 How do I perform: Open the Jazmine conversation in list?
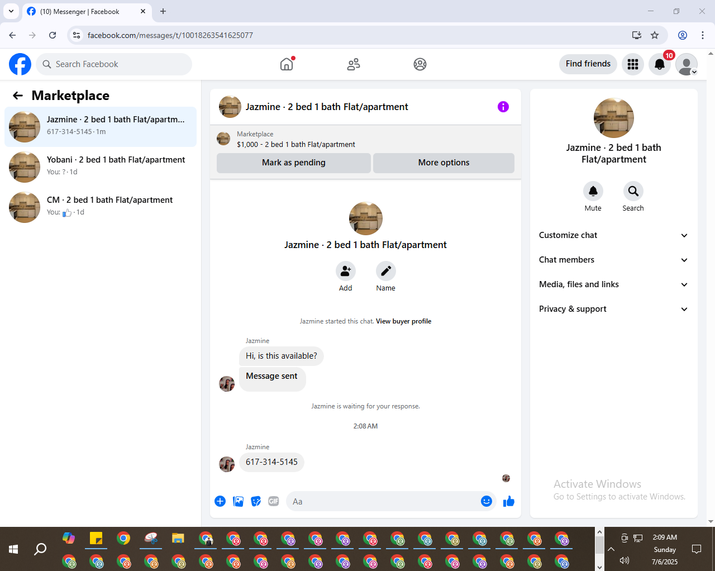click(101, 127)
